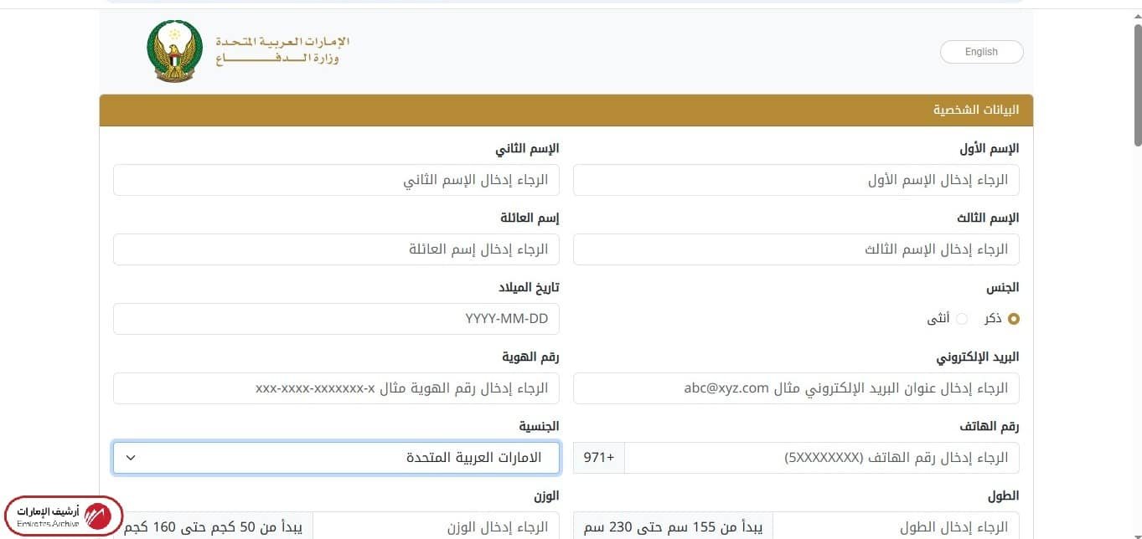Click the date of birth YYYY-MM-DD field
This screenshot has width=1142, height=539.
[335, 318]
